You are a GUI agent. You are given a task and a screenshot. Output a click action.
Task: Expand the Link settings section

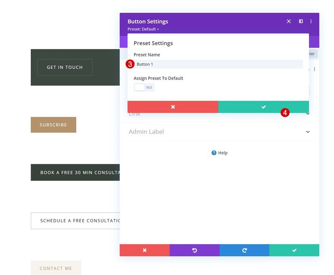307,113
